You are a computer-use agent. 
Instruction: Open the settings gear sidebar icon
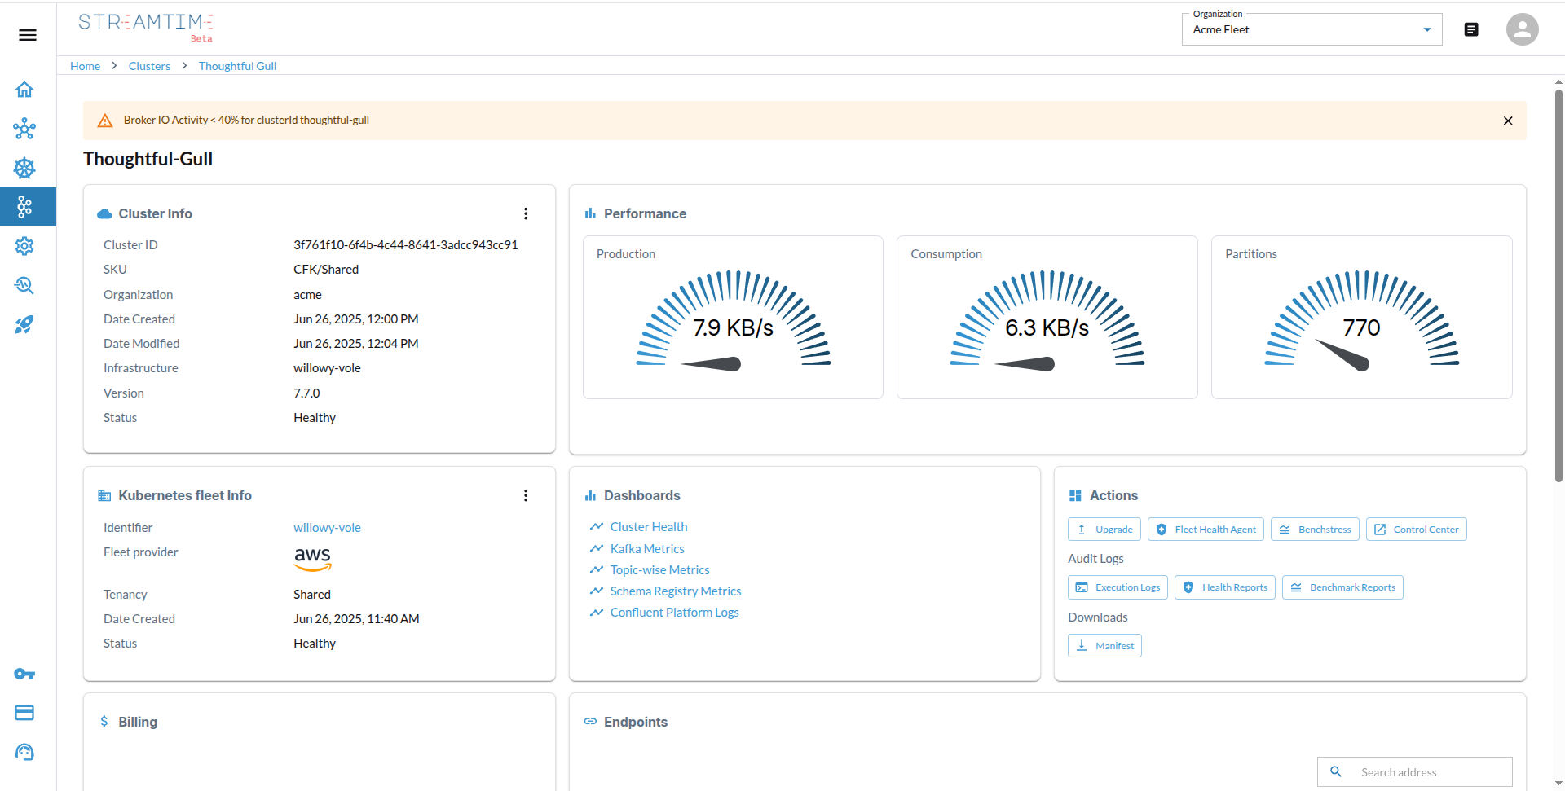(24, 246)
